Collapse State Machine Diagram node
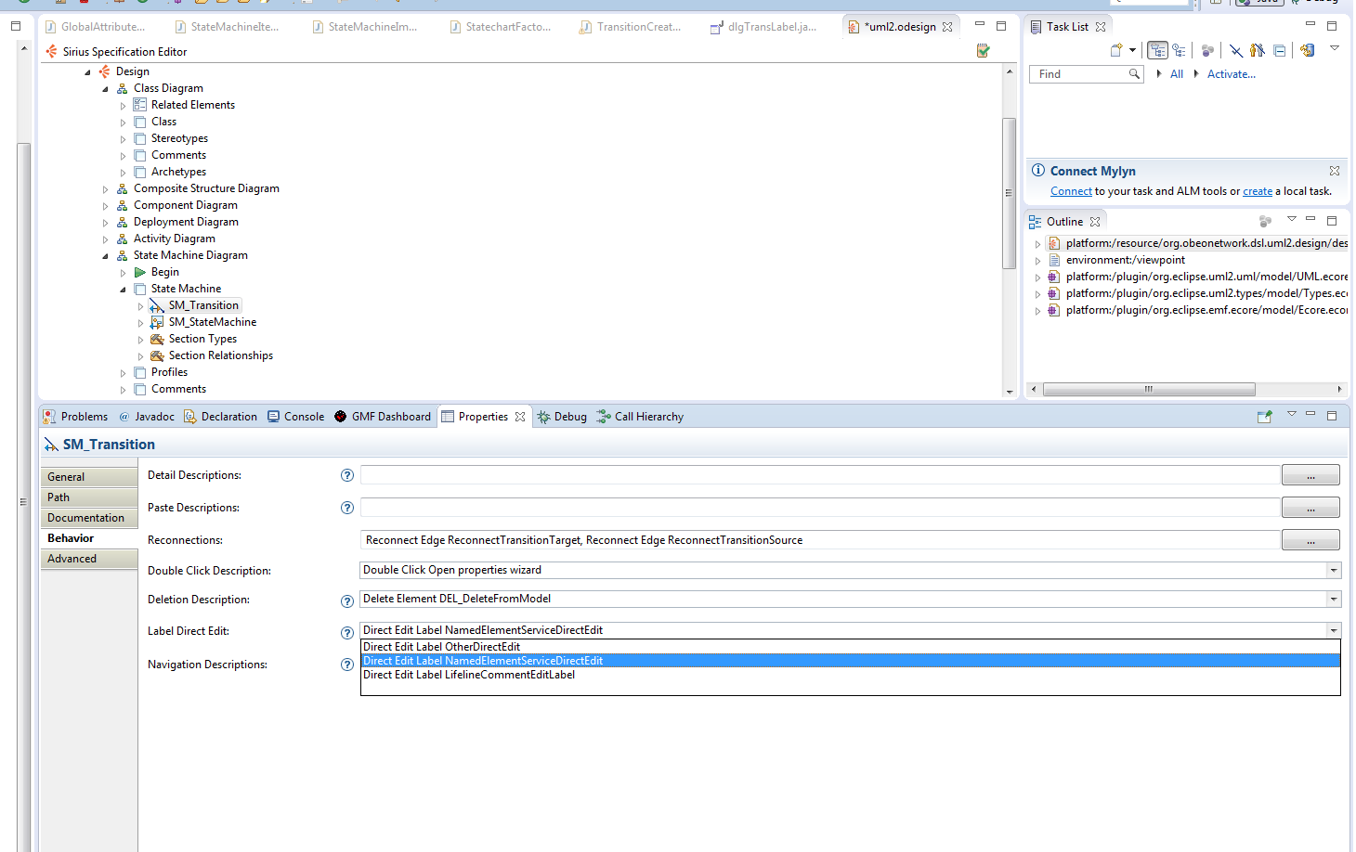The width and height of the screenshot is (1356, 852). click(x=105, y=256)
